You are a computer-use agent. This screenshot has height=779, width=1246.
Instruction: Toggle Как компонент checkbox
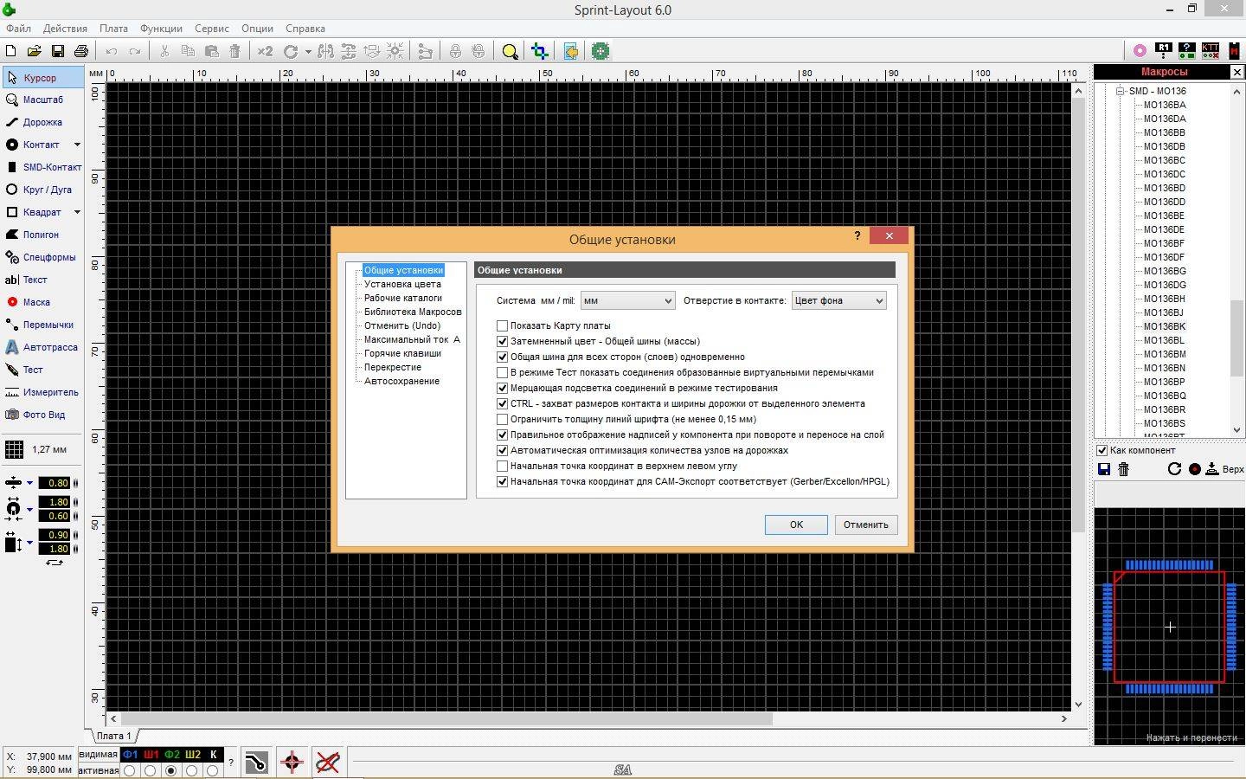(1102, 450)
